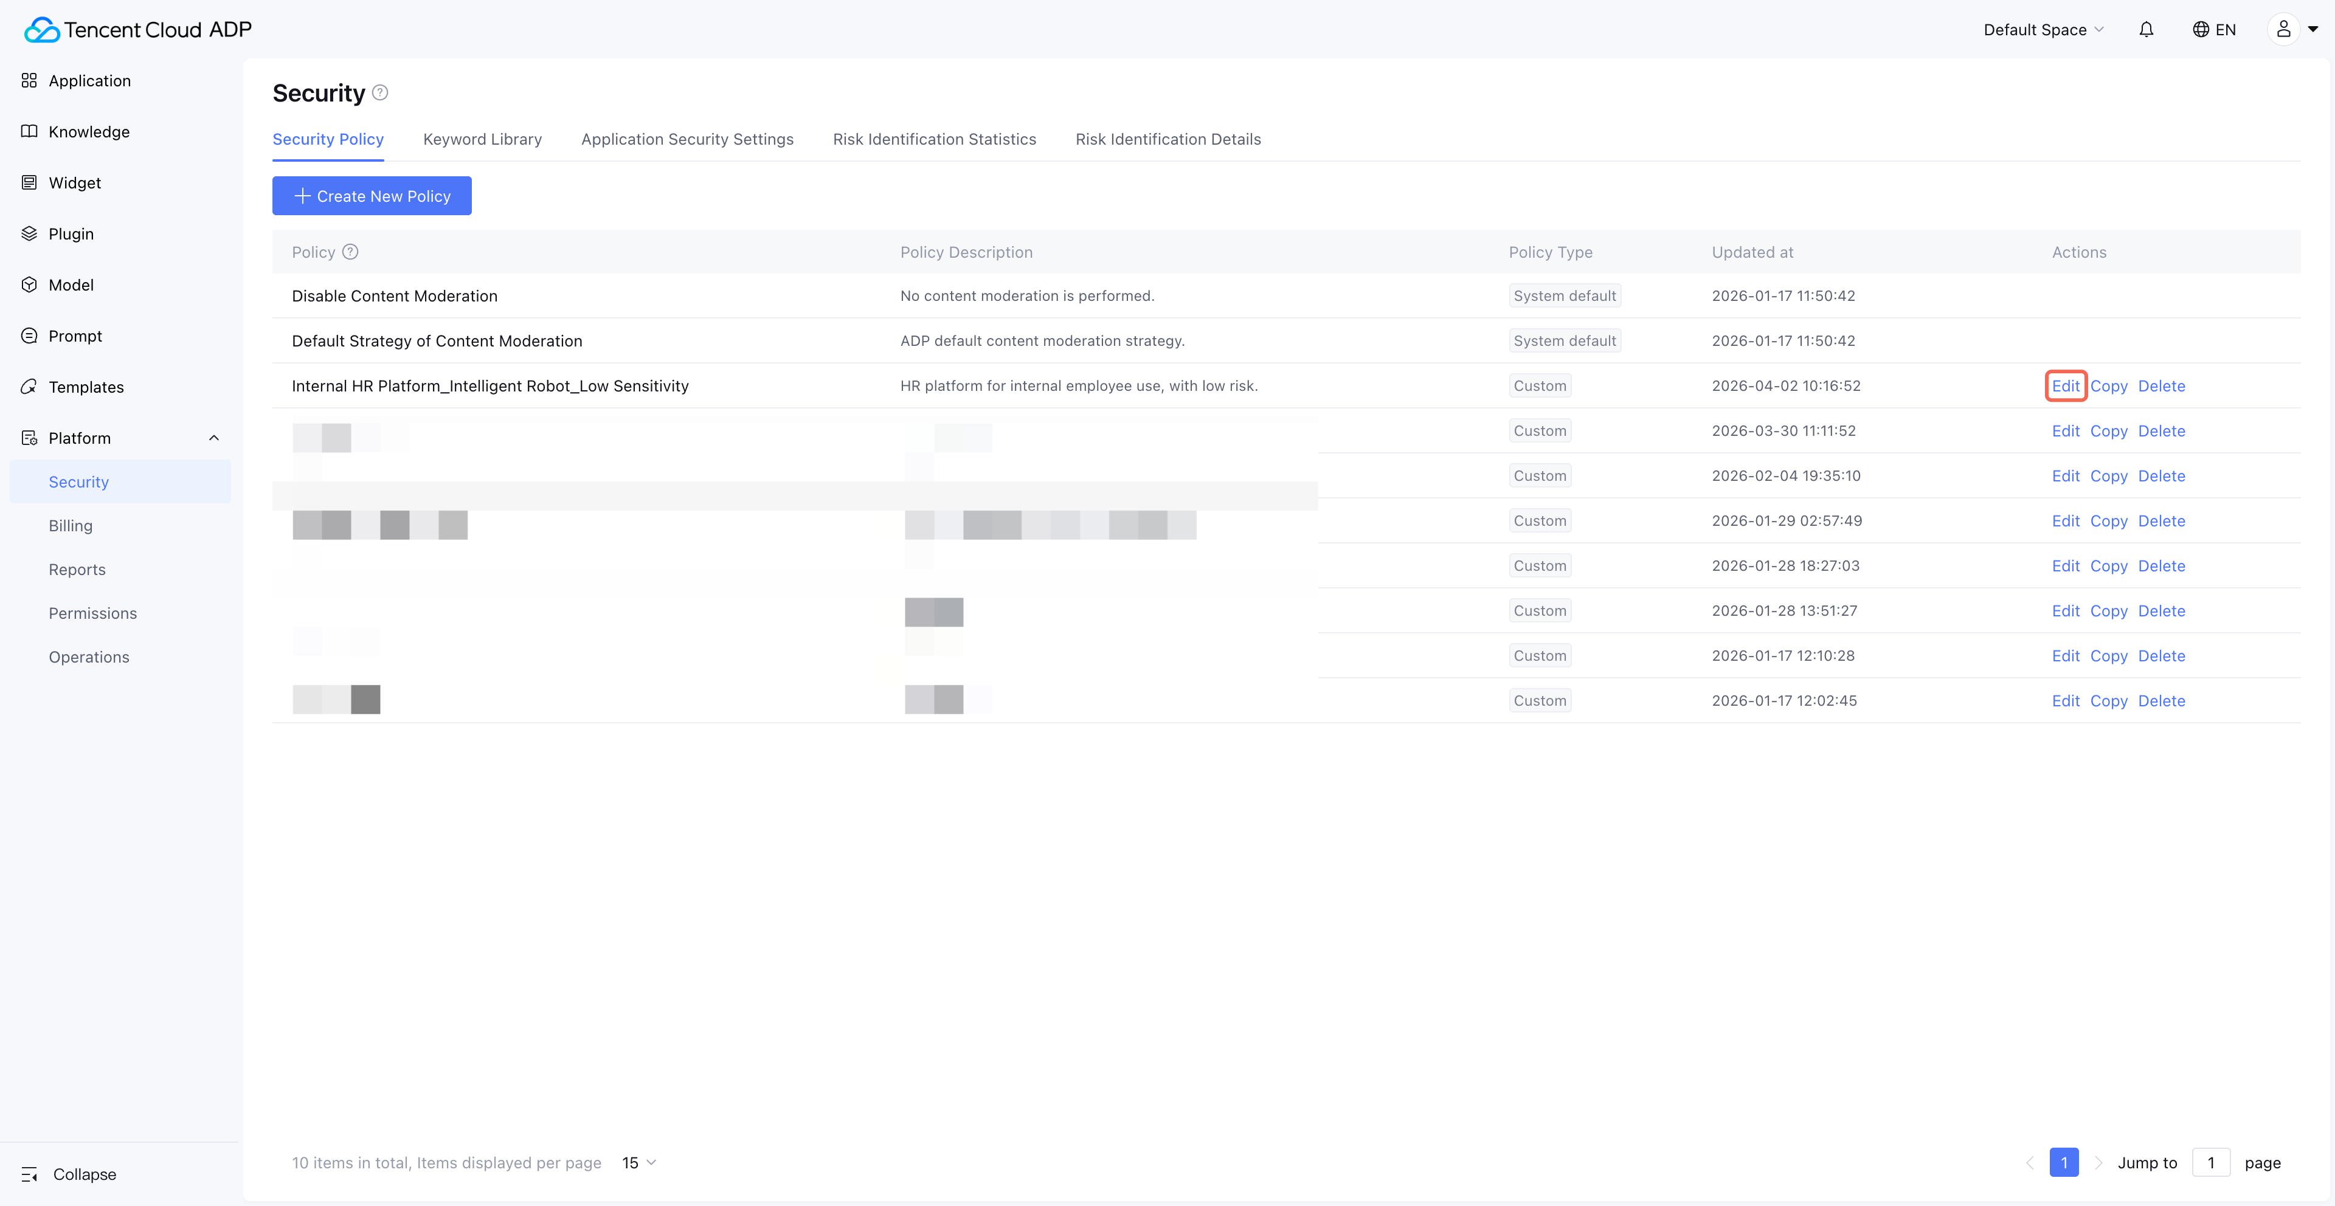Image resolution: width=2335 pixels, height=1206 pixels.
Task: Collapse the Platform menu section
Action: tap(214, 438)
